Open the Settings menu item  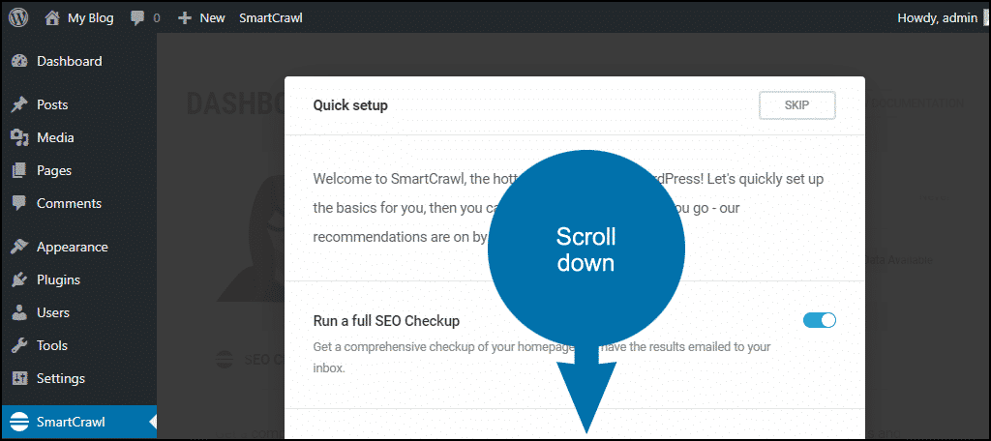click(x=61, y=378)
